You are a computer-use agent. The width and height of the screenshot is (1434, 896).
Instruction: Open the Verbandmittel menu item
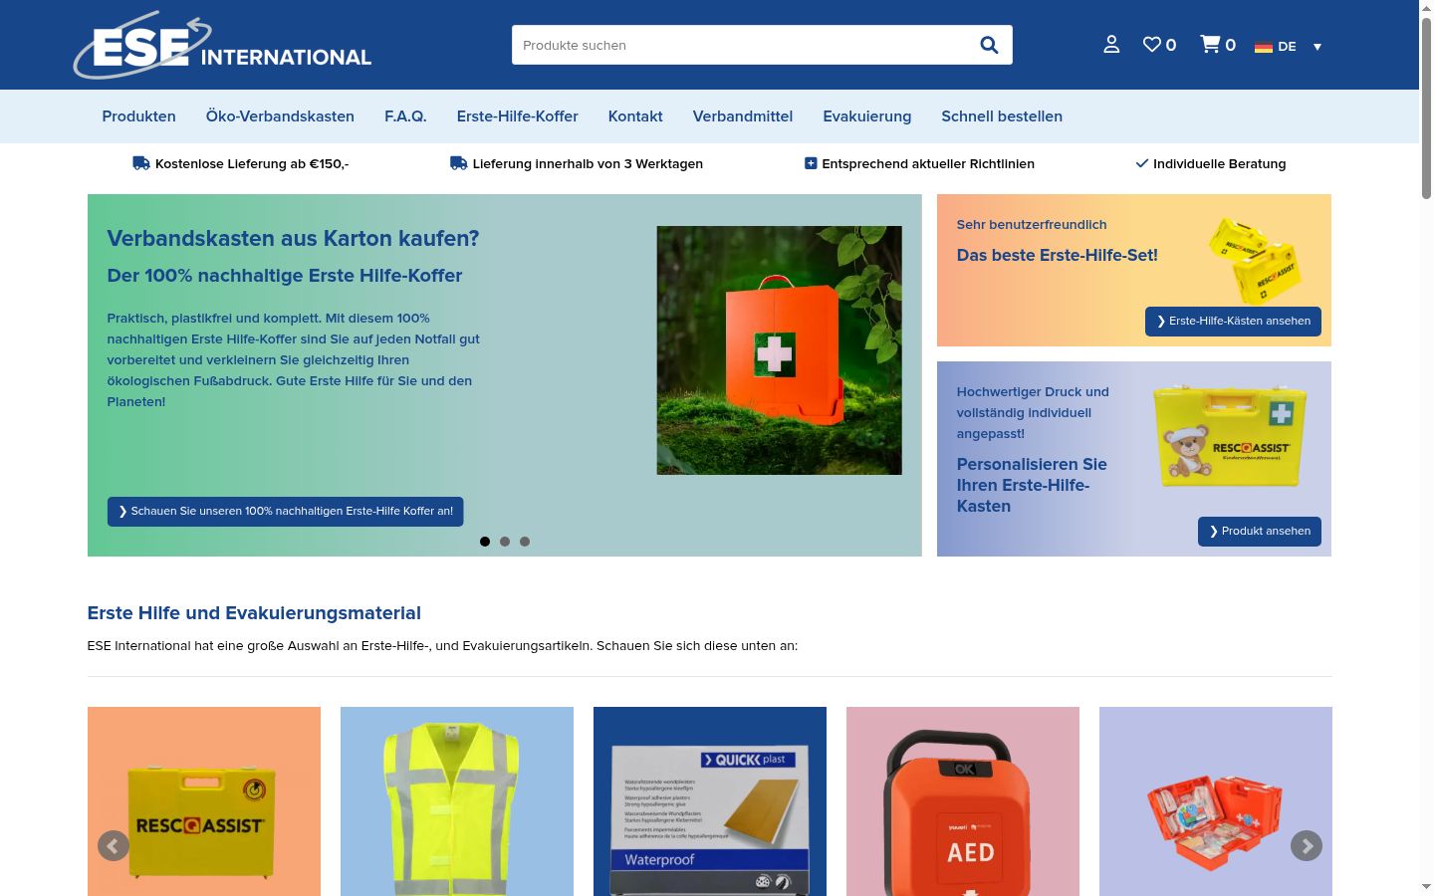click(x=743, y=116)
